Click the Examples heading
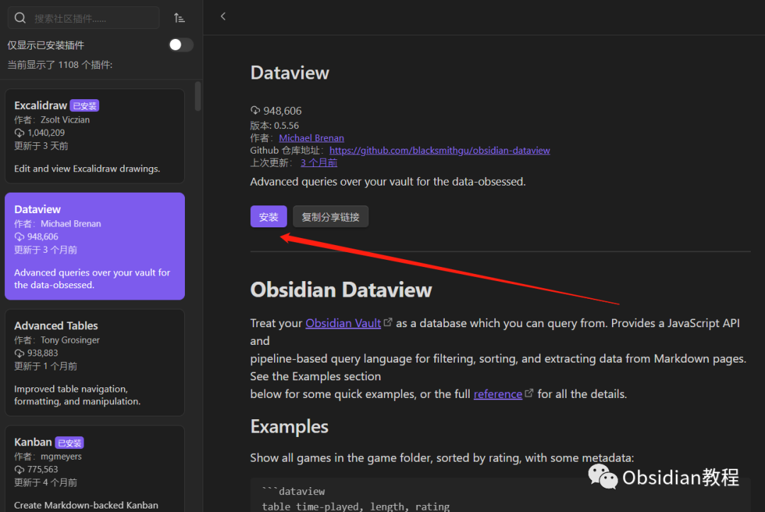Image resolution: width=765 pixels, height=512 pixels. click(289, 426)
